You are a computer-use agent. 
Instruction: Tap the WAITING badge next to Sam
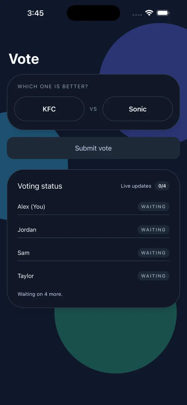pos(153,253)
